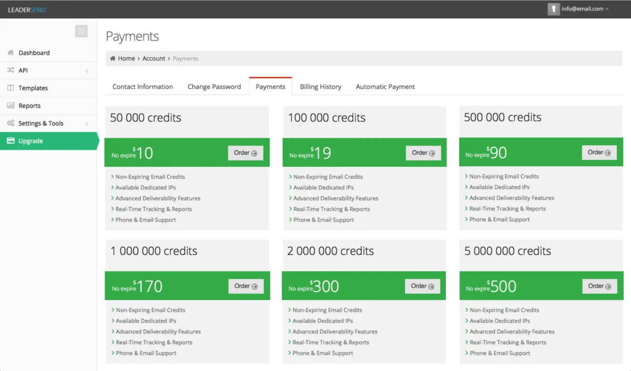The width and height of the screenshot is (631, 371).
Task: Click the Account breadcrumb link
Action: click(154, 58)
